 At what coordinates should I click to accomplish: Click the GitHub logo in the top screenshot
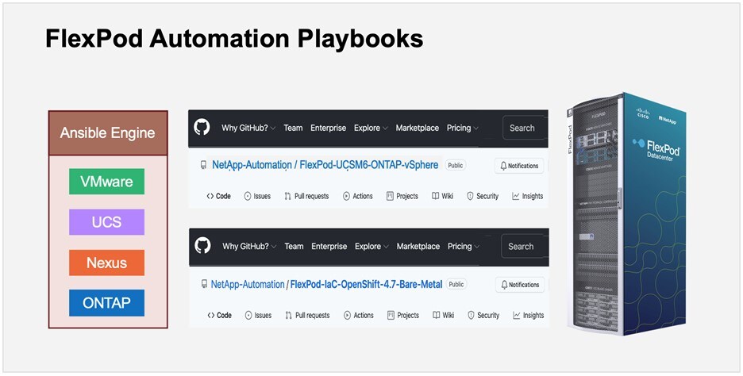pos(202,128)
